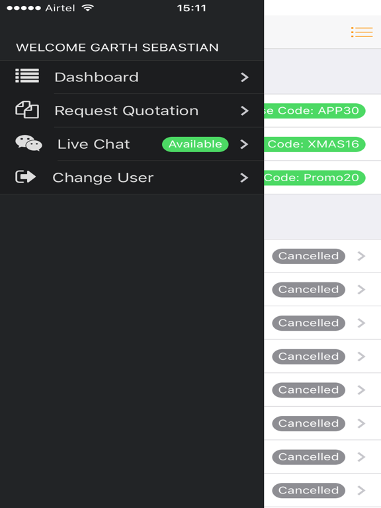Tap the APP30 promo code pill
Screen dimensions: 381x508
pos(315,111)
